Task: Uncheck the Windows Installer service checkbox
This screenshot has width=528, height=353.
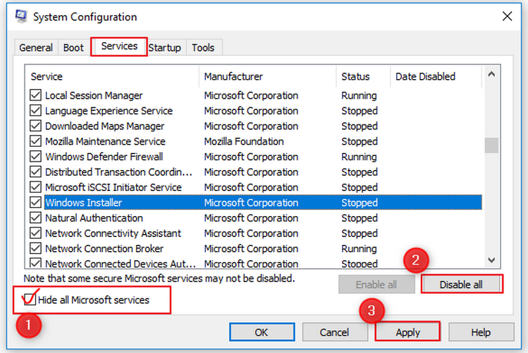Action: click(36, 203)
